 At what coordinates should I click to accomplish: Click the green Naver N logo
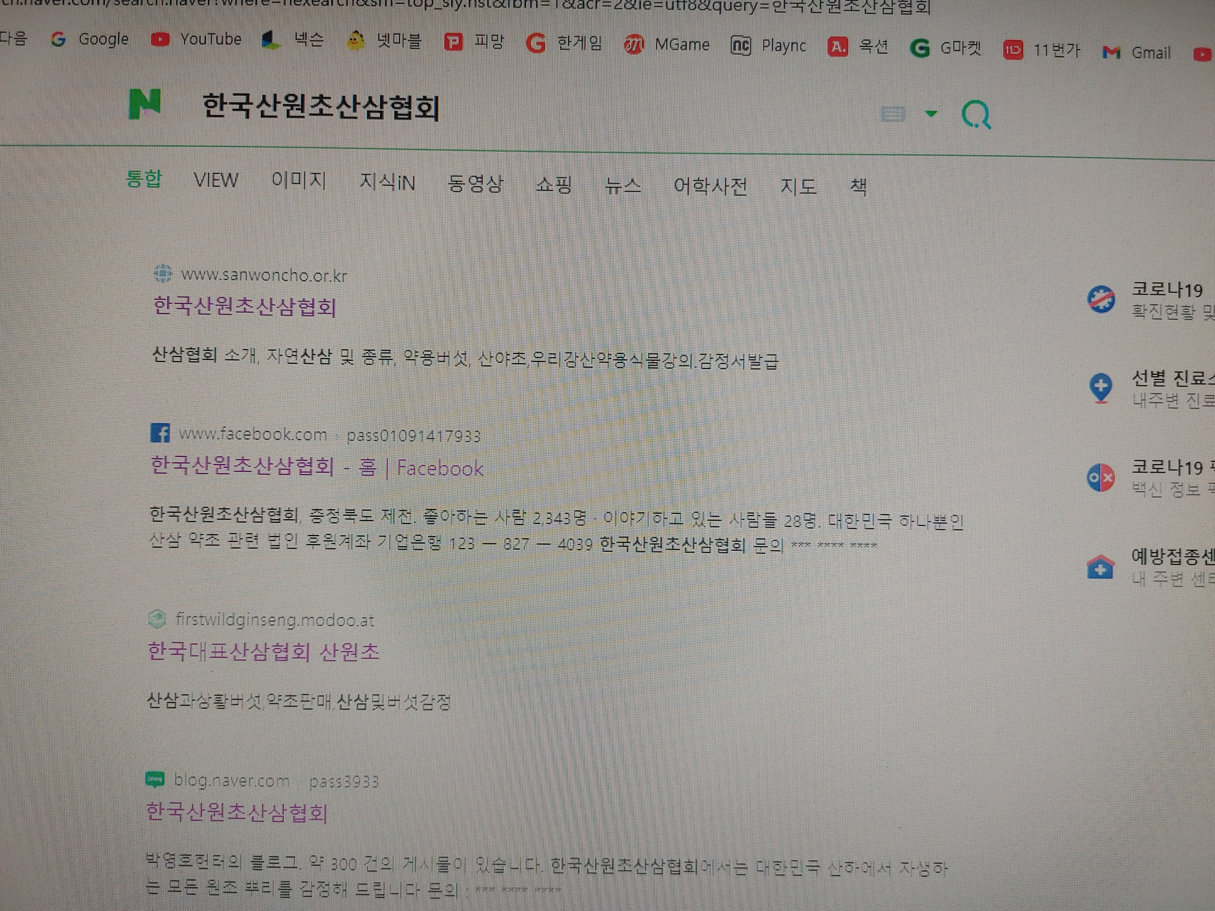point(145,104)
